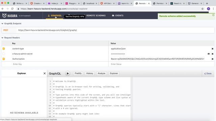Viewport: 216px width, 121px height.
Task: Reveal the admin secret value with the eye icon
Action: pos(209,54)
